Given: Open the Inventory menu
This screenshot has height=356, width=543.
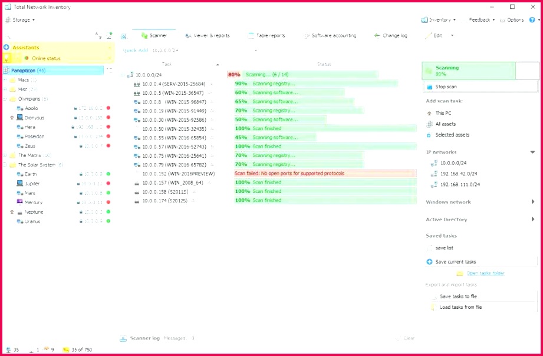Looking at the screenshot, I should tap(439, 20).
